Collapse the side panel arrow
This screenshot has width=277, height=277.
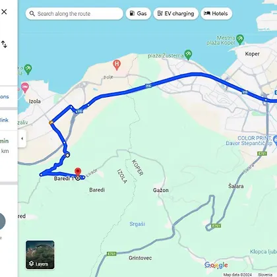pos(22,138)
